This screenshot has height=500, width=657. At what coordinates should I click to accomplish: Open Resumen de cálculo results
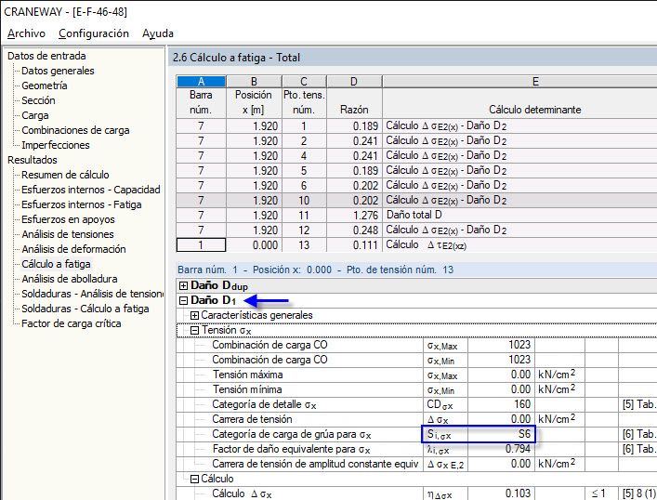65,175
